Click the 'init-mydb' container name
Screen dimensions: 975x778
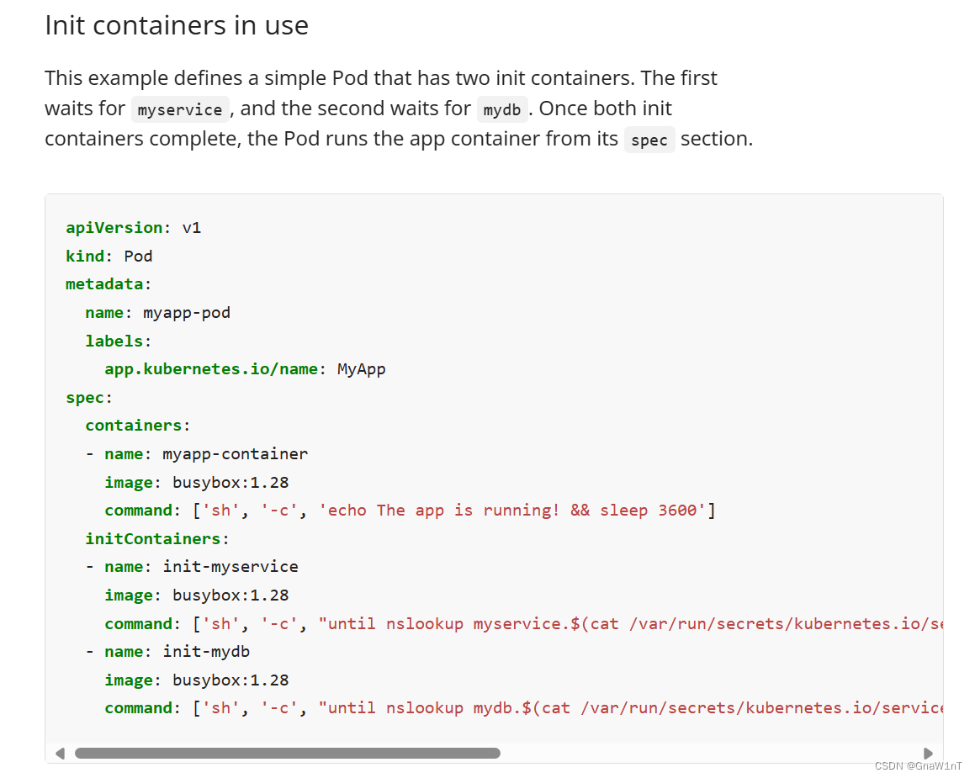[206, 652]
